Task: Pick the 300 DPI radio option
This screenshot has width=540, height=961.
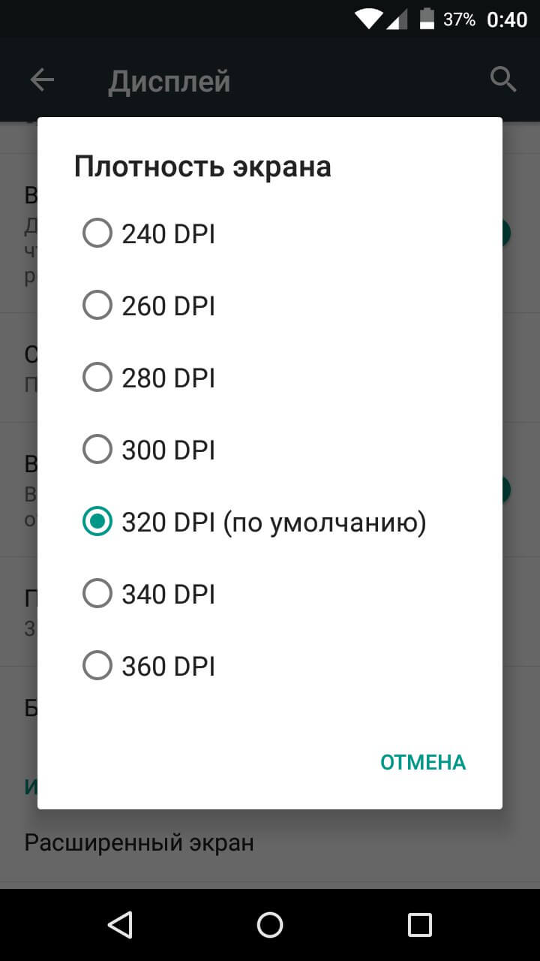Action: [x=97, y=450]
